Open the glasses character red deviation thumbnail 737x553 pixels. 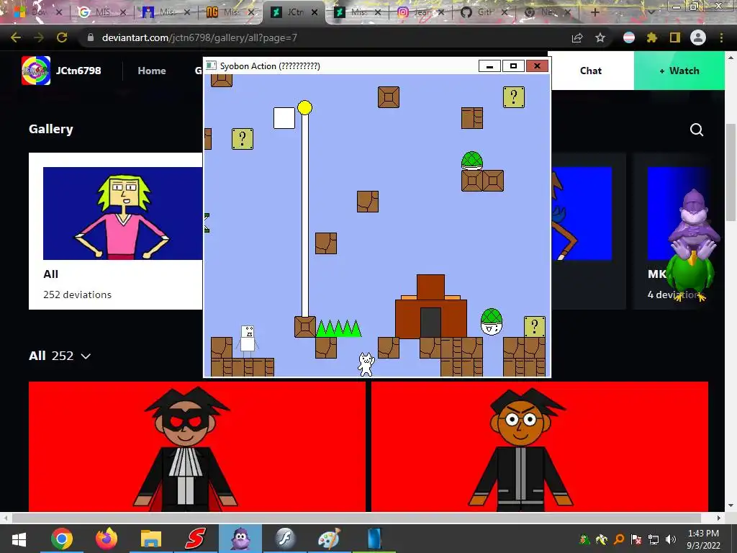pos(540,446)
